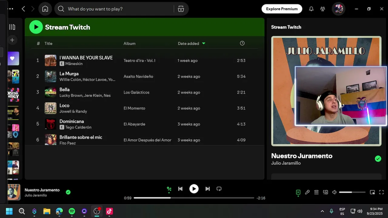Image resolution: width=388 pixels, height=218 pixels.
Task: Open File Explorer from taskbar
Action: point(47,211)
